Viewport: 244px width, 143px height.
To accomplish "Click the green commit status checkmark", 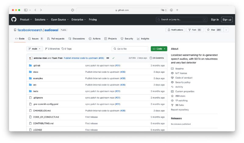I will click(113, 58).
